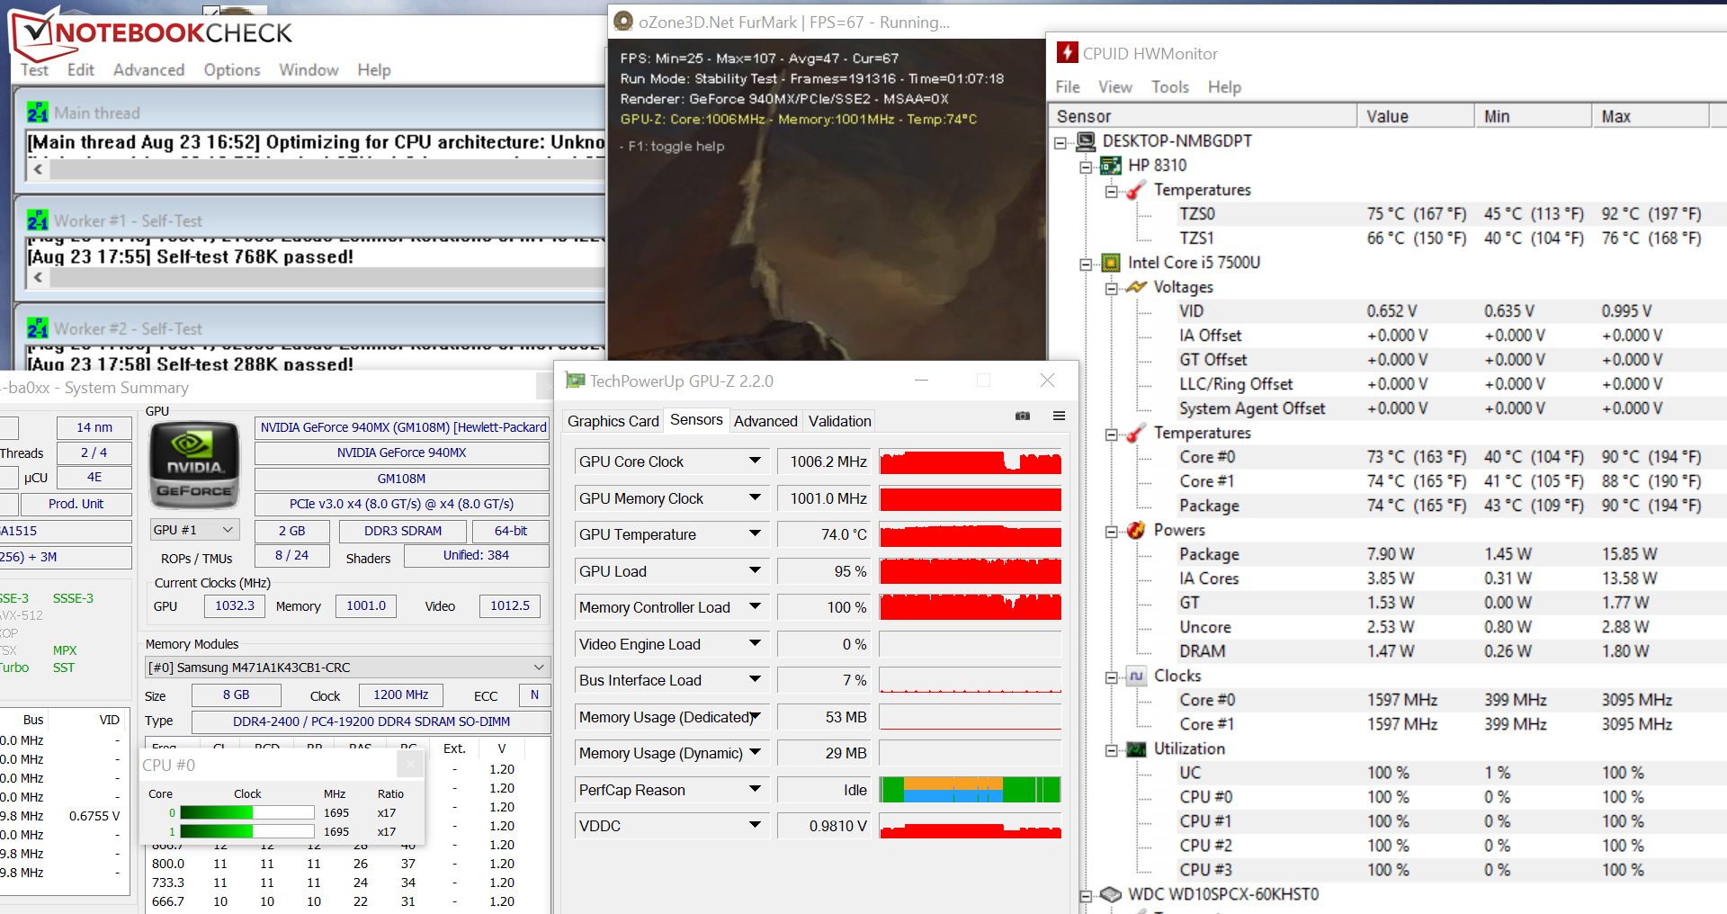Open the Tools menu in HWMonitor
This screenshot has width=1727, height=914.
click(1170, 87)
